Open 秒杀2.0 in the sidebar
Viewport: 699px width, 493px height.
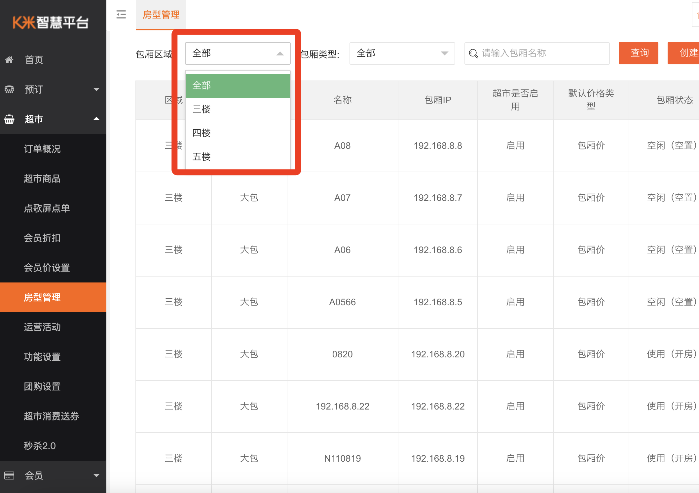tap(53, 446)
